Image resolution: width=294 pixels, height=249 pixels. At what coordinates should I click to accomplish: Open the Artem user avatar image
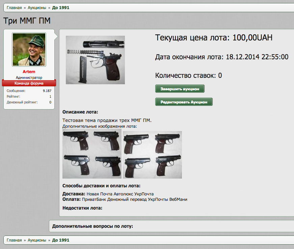point(29,50)
